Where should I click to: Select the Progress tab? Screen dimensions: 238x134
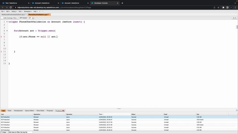(50, 111)
